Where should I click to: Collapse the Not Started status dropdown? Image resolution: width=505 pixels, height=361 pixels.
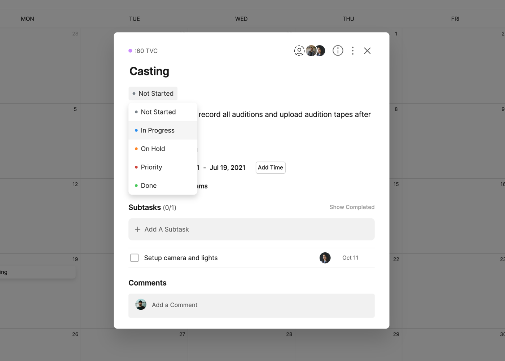[153, 93]
